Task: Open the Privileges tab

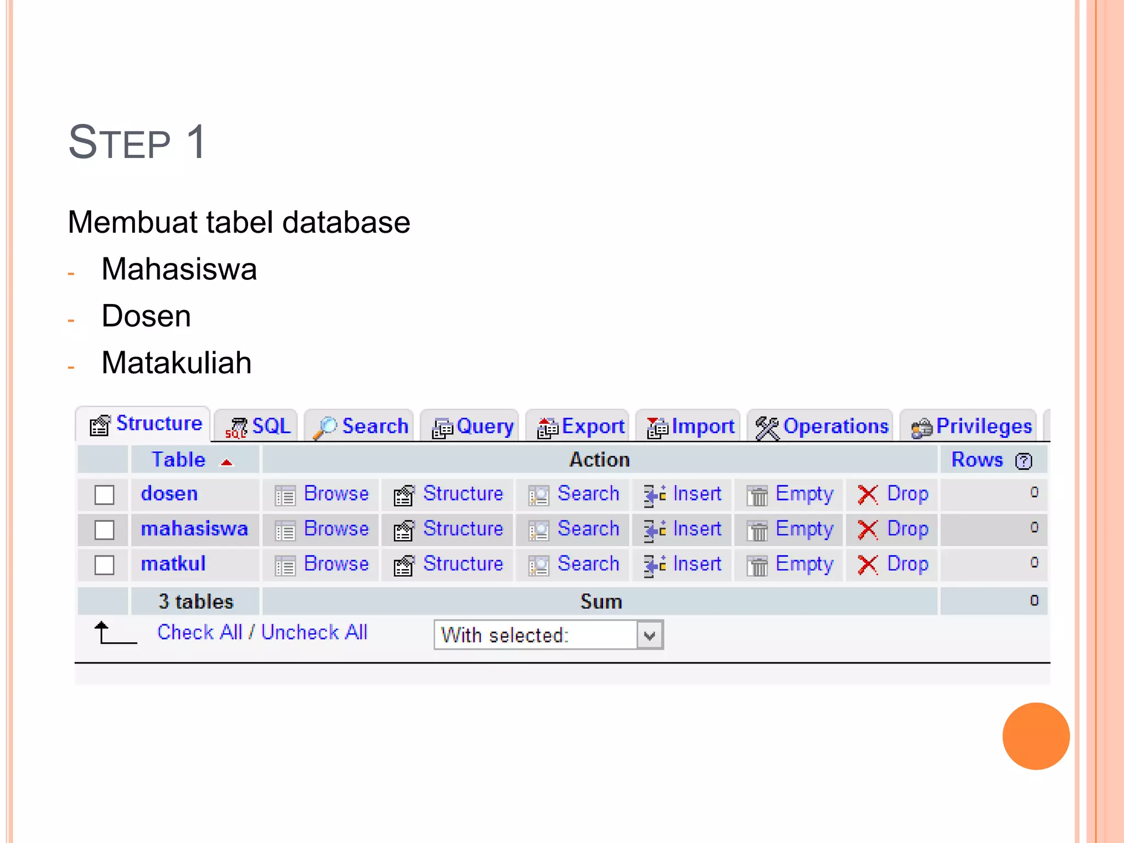Action: pos(969,426)
